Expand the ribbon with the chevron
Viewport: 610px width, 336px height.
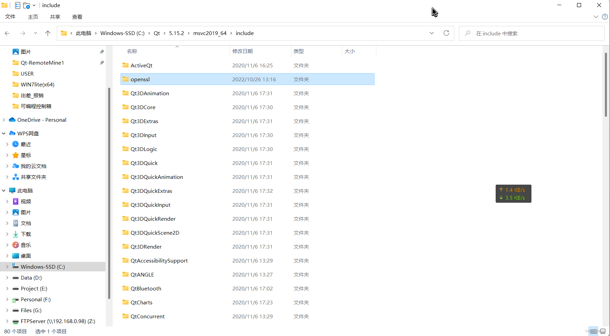tap(596, 17)
